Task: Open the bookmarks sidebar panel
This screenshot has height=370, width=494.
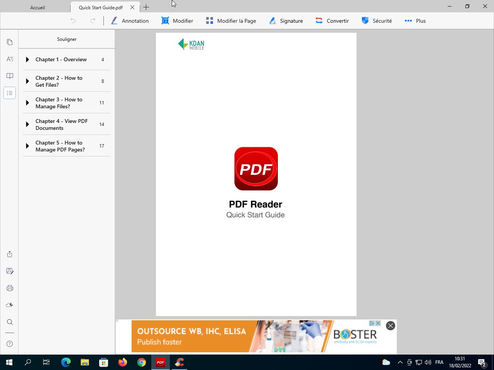Action: click(x=10, y=76)
